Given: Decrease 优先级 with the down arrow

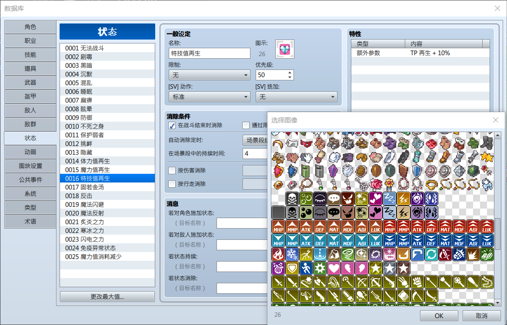Looking at the screenshot, I should point(290,77).
